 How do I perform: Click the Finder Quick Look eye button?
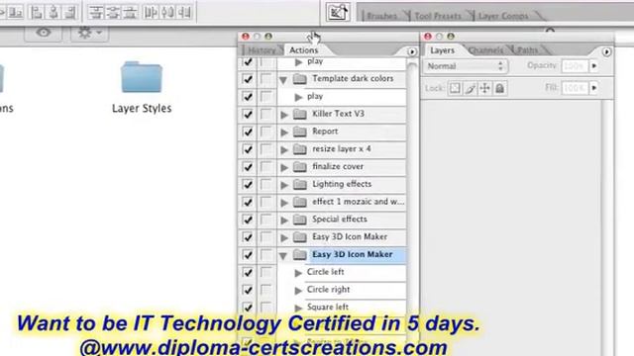[x=44, y=33]
